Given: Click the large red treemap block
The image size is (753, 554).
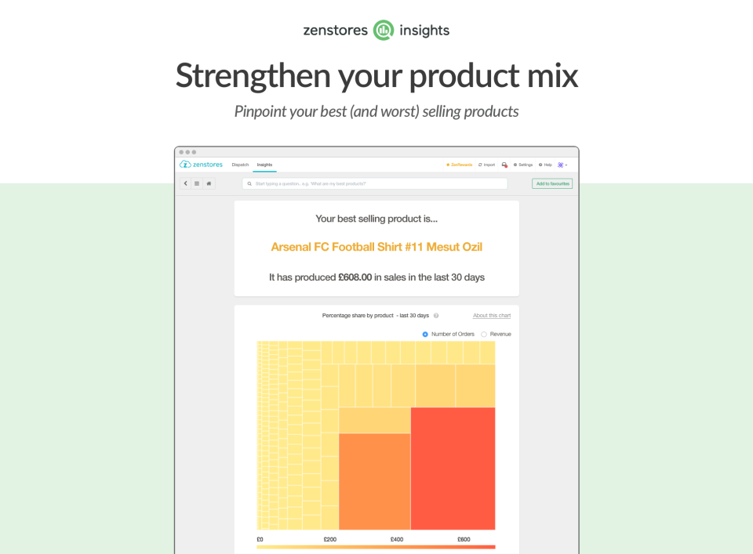Looking at the screenshot, I should point(453,469).
